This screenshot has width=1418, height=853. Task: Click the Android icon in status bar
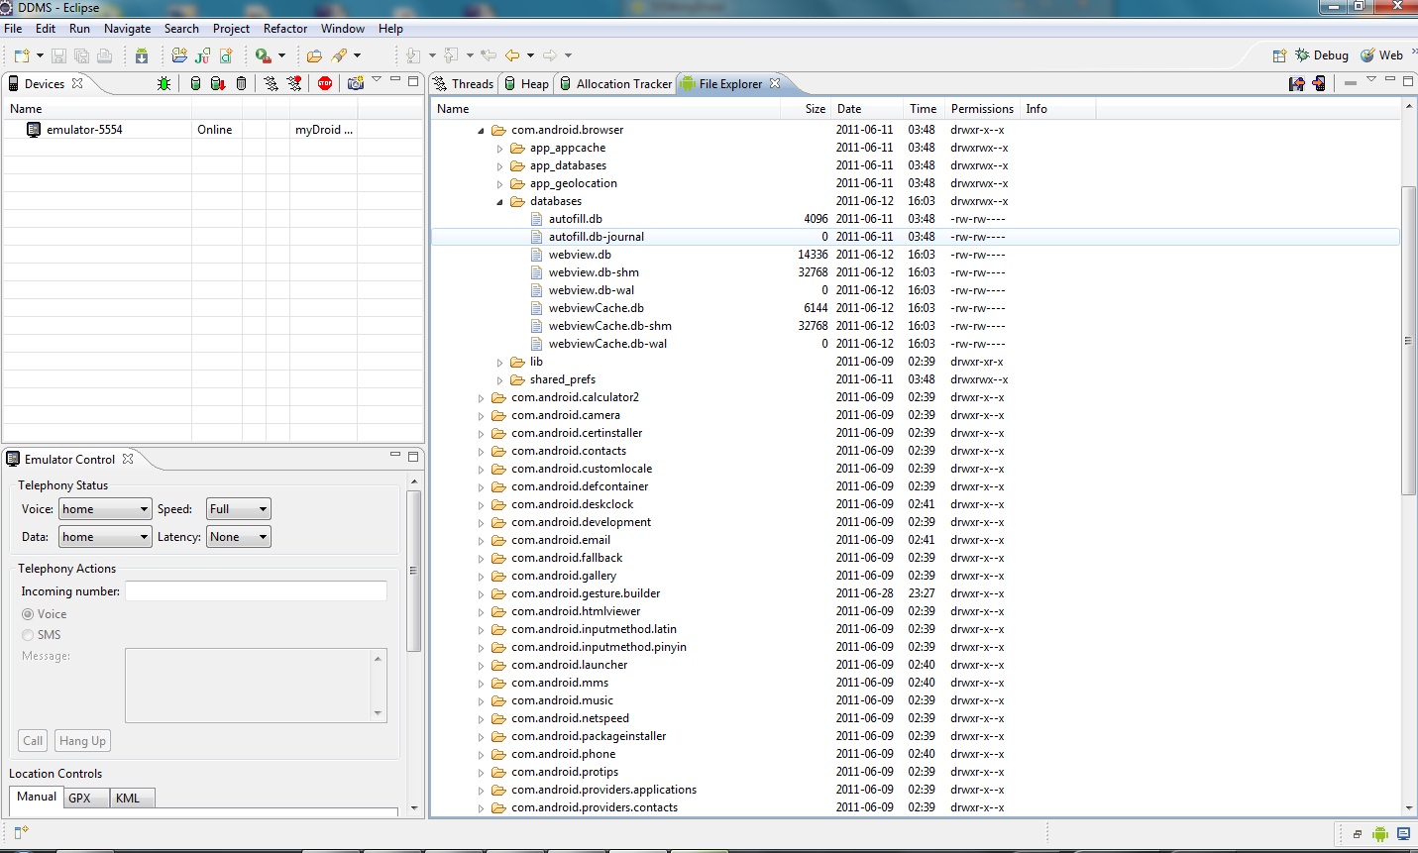tap(1380, 834)
